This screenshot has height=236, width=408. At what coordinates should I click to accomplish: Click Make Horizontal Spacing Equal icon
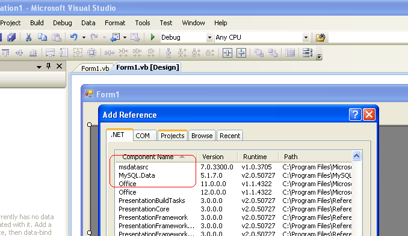click(110, 53)
